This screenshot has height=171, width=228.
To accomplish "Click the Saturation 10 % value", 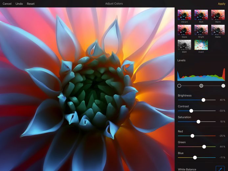I will click(223, 122).
